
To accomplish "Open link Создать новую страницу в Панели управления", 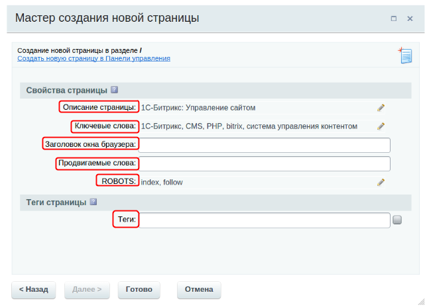I will coord(93,58).
